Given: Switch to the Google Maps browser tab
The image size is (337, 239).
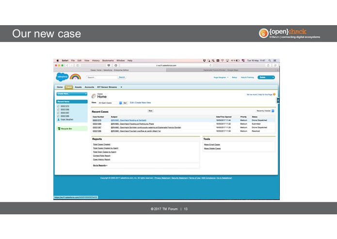Looking at the screenshot, I should (222, 70).
